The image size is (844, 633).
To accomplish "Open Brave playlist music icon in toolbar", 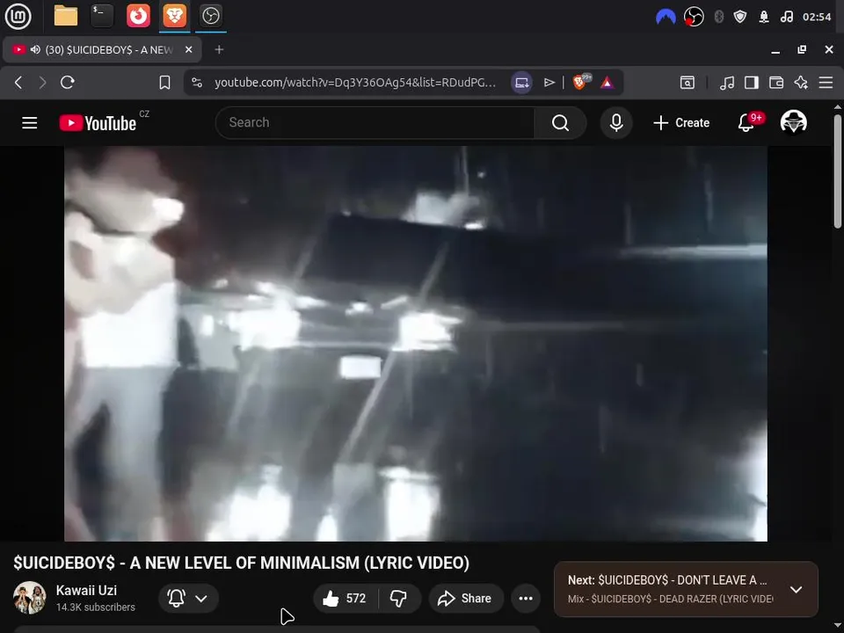I will 727,83.
